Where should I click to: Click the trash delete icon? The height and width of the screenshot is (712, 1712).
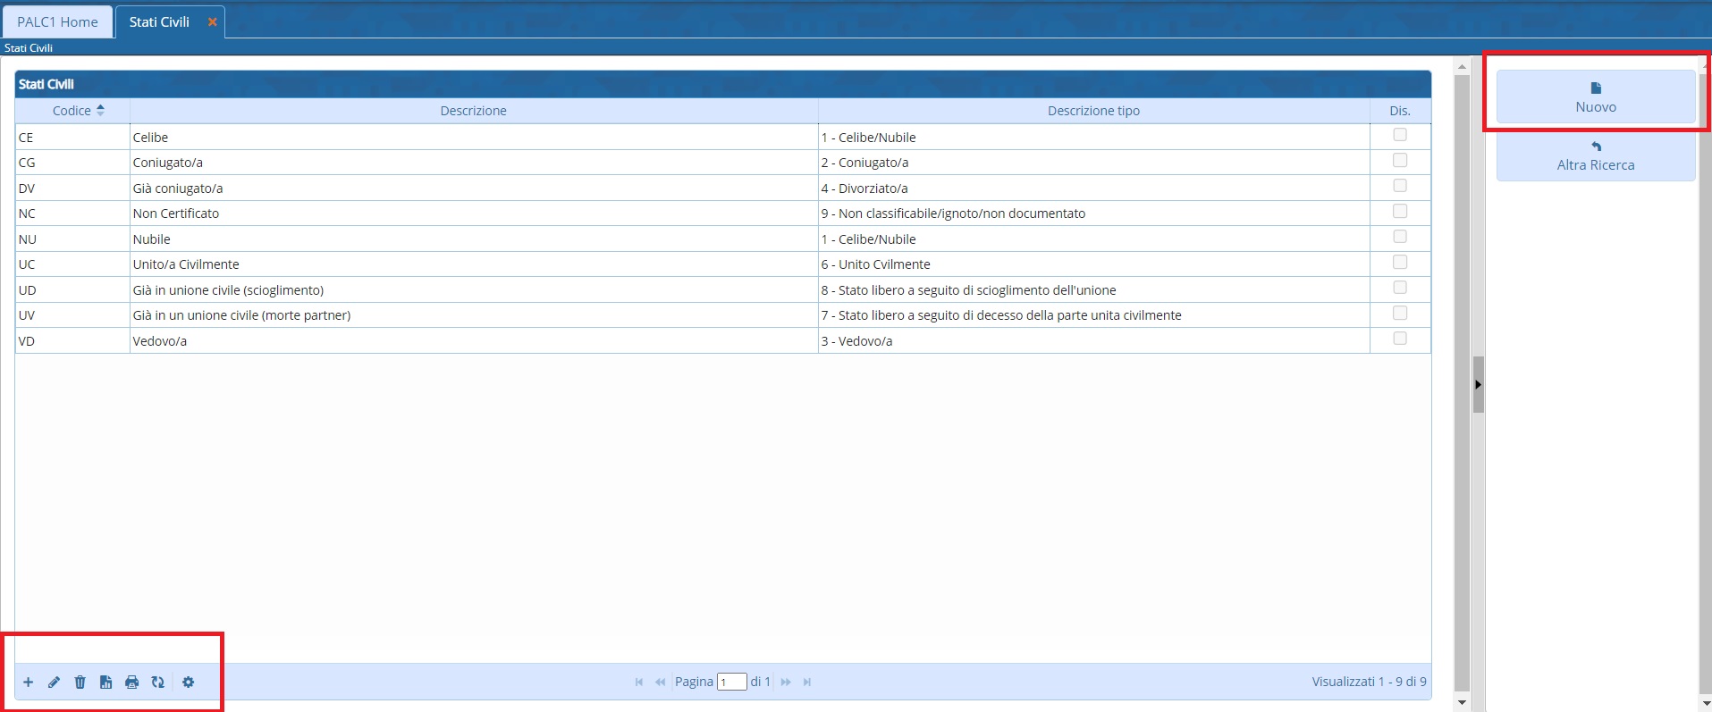[80, 683]
